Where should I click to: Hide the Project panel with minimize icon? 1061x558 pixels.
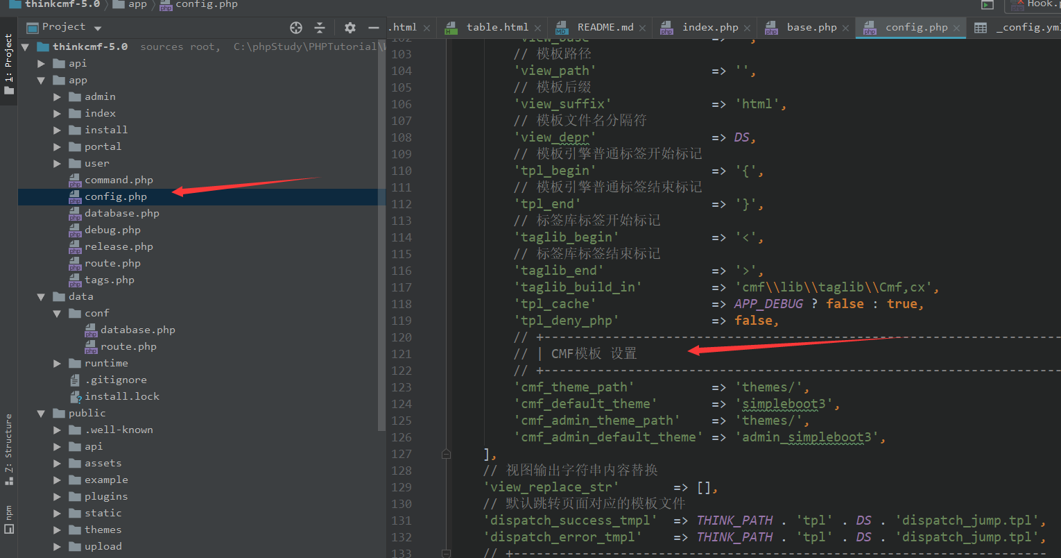374,28
